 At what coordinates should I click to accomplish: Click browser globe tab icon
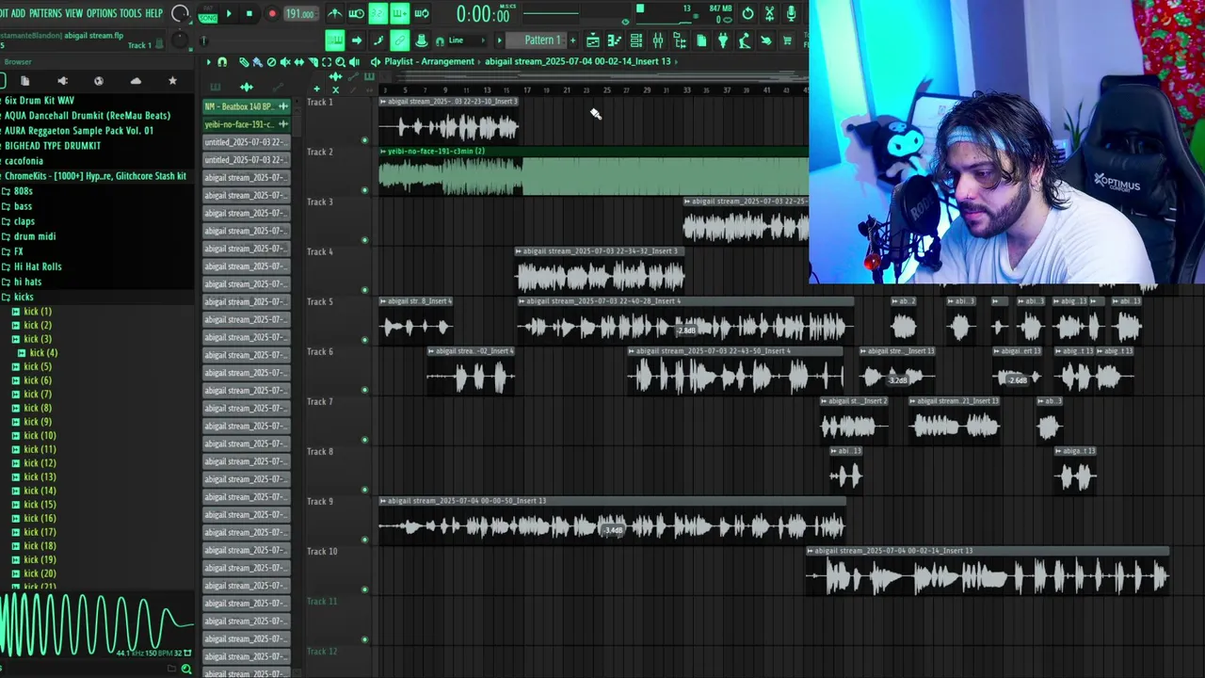[x=99, y=81]
